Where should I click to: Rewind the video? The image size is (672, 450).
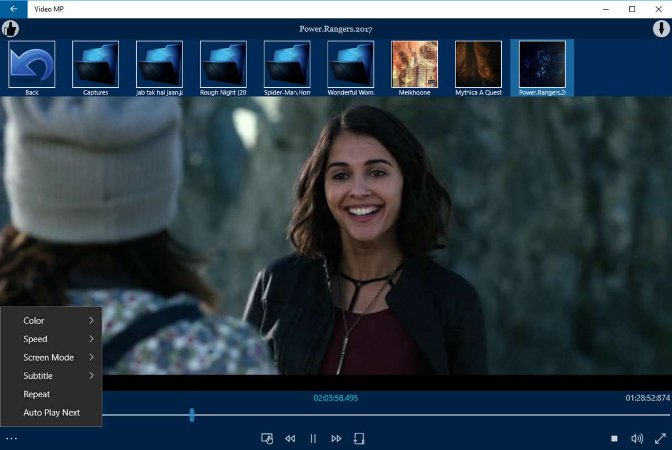point(290,438)
